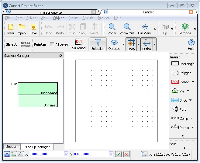
Task: Expand more Insert tools chevron
Action: pyautogui.click(x=183, y=137)
